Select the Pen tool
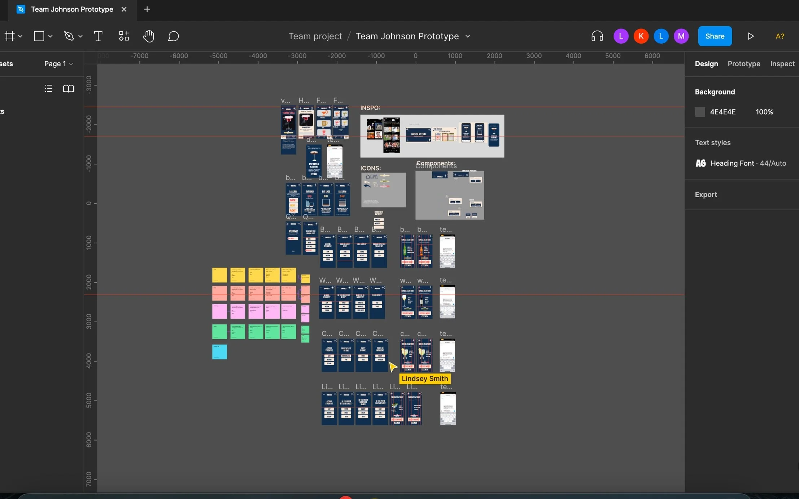 coord(69,36)
